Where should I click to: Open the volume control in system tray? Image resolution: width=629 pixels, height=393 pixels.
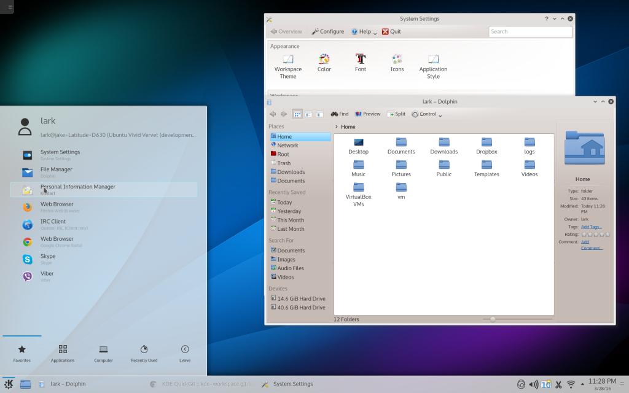[x=533, y=384]
